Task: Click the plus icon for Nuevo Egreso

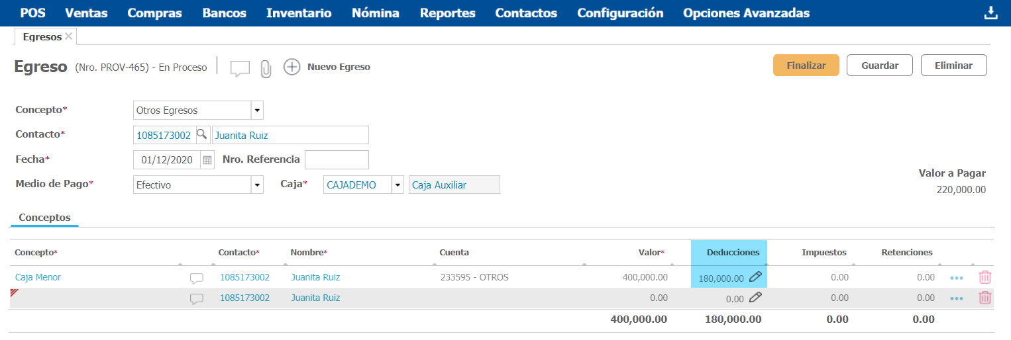Action: pyautogui.click(x=292, y=67)
